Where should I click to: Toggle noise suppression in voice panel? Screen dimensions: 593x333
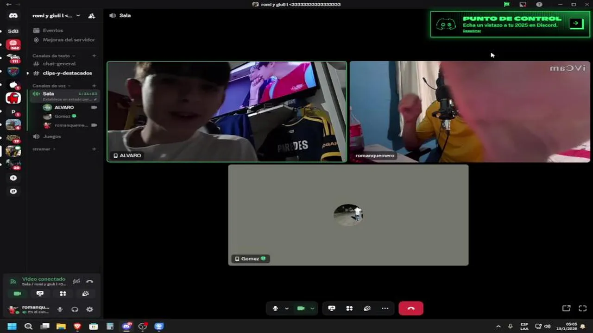[76, 281]
